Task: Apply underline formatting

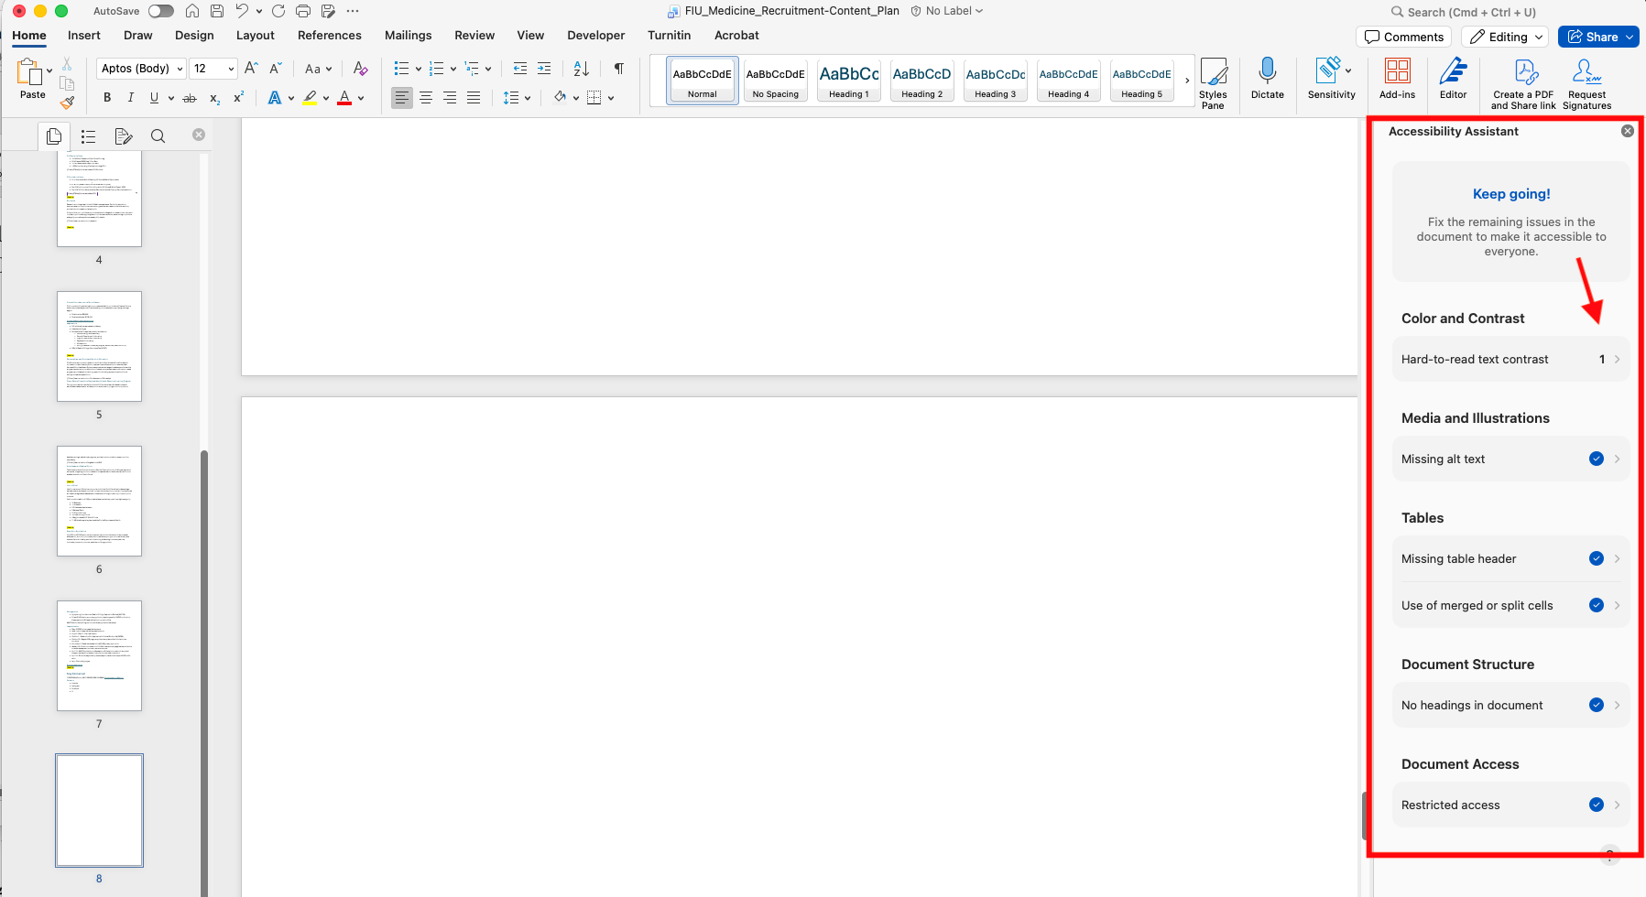Action: click(154, 98)
